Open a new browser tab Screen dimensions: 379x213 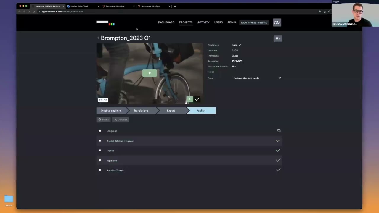point(175,6)
